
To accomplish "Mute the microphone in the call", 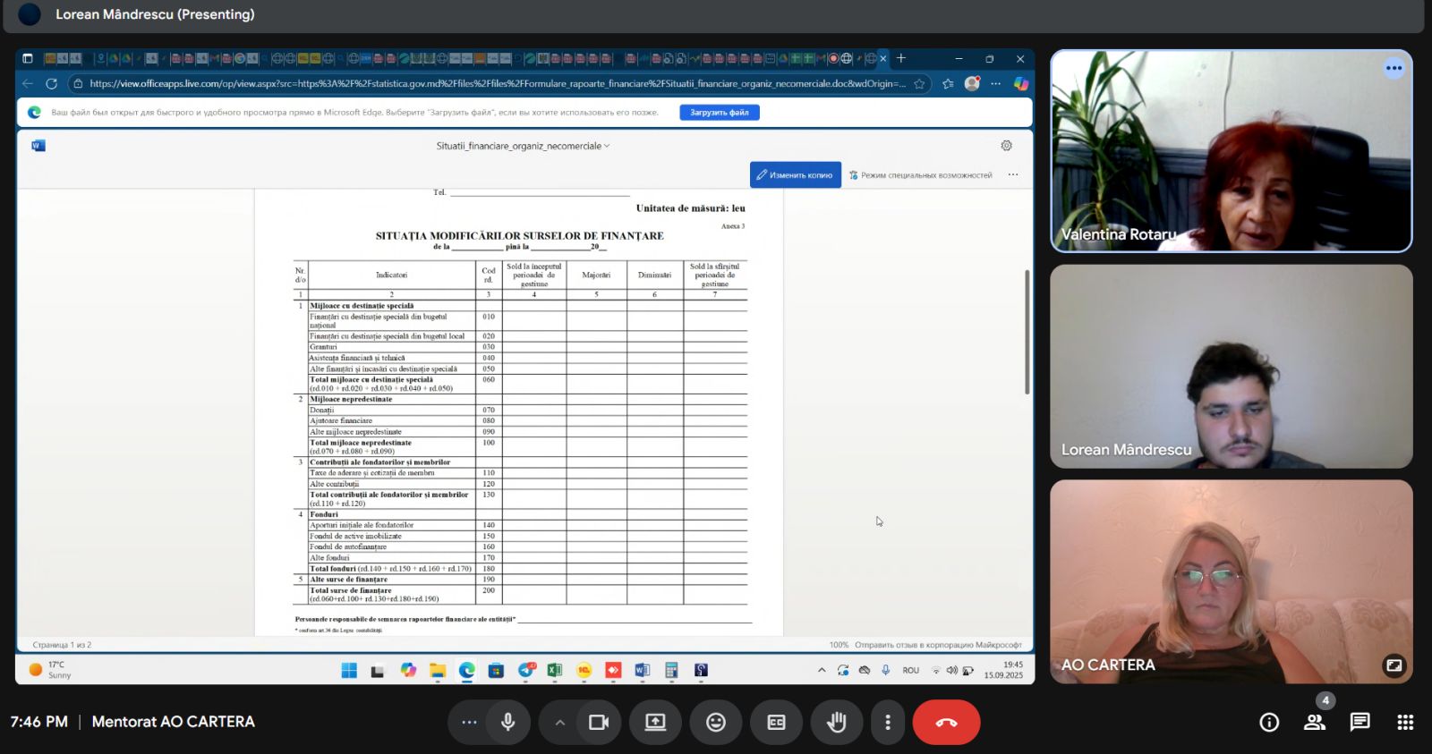I will 508,722.
